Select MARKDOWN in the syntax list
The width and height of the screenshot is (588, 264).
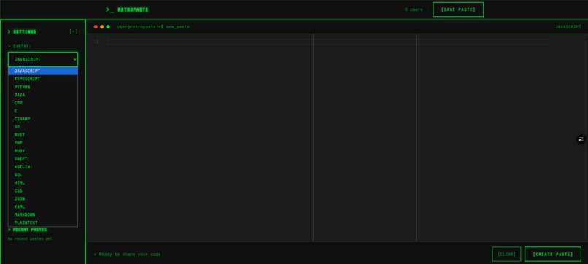[x=43, y=214]
